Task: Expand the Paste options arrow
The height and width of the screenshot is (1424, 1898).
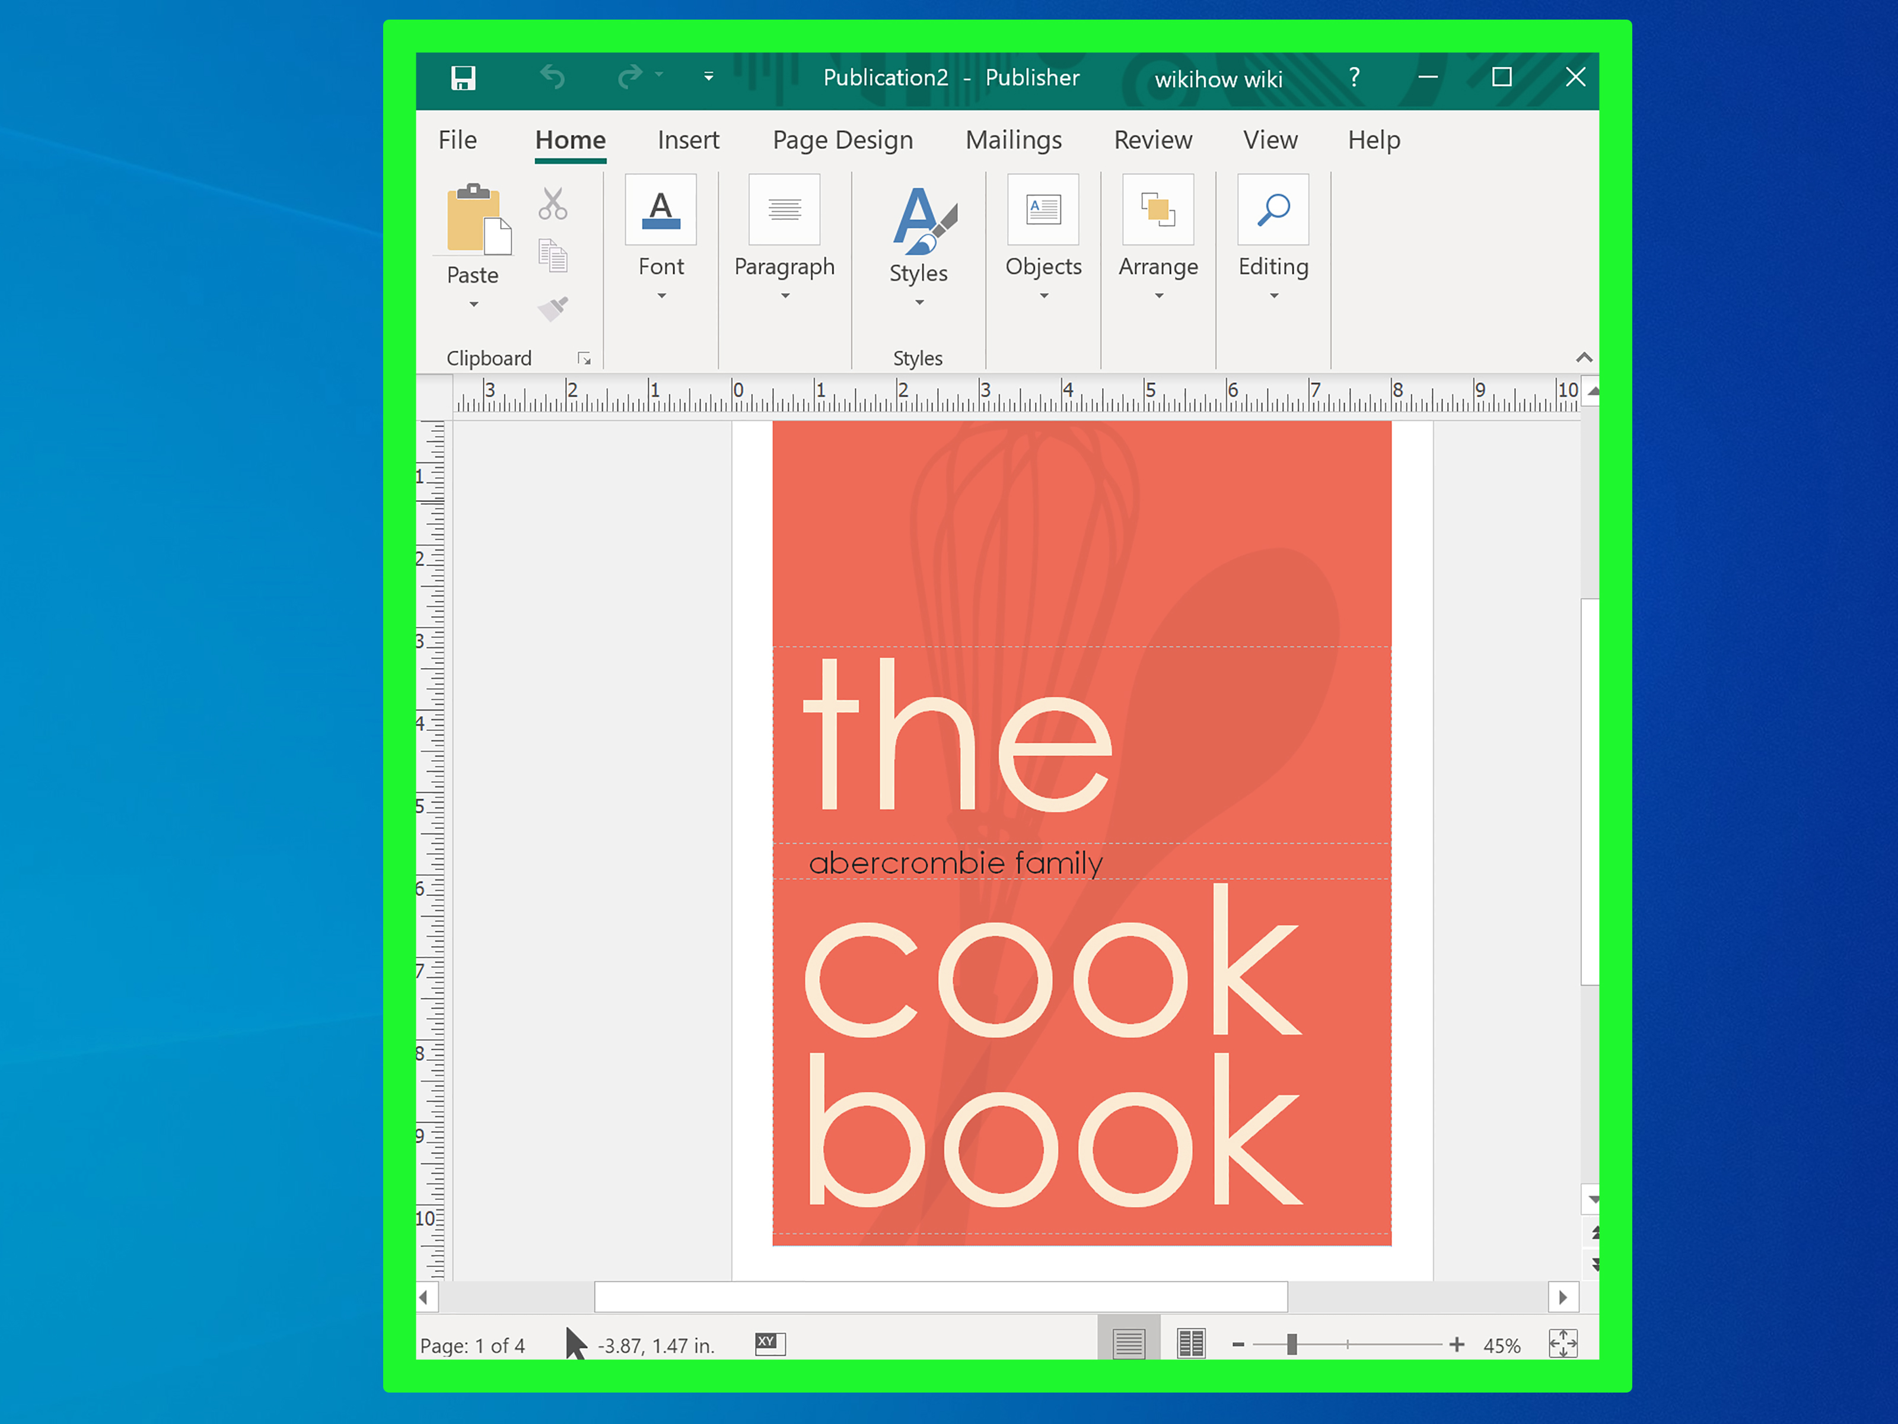Action: (x=474, y=305)
